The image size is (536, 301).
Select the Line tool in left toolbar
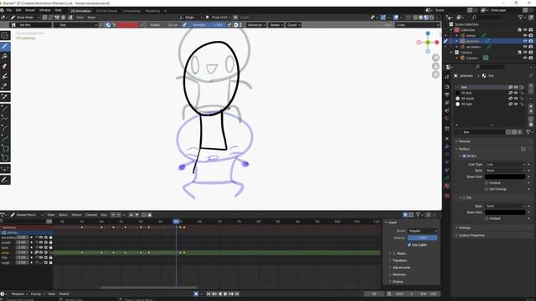5,109
